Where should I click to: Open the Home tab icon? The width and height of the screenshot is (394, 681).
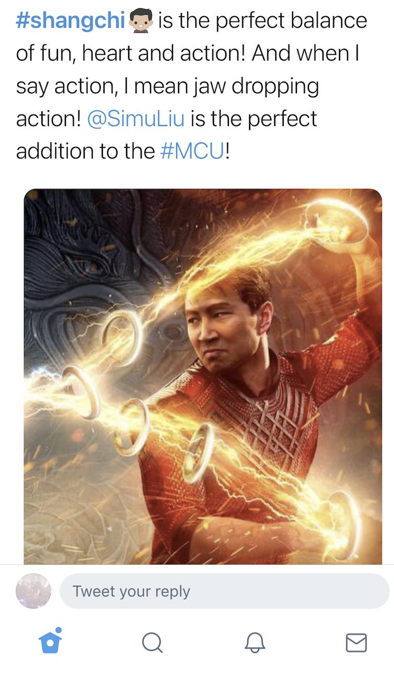(x=50, y=641)
